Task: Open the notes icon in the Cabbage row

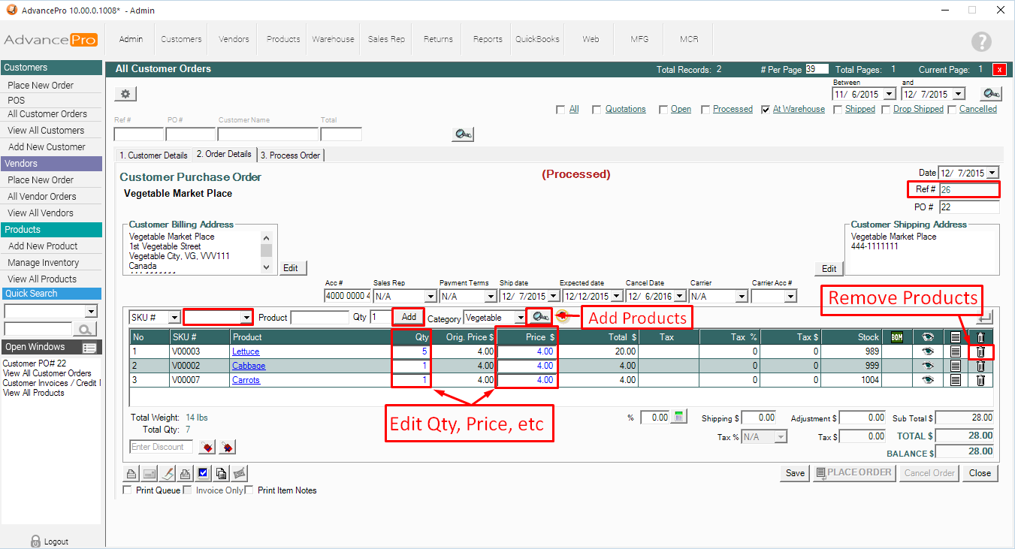Action: point(955,366)
